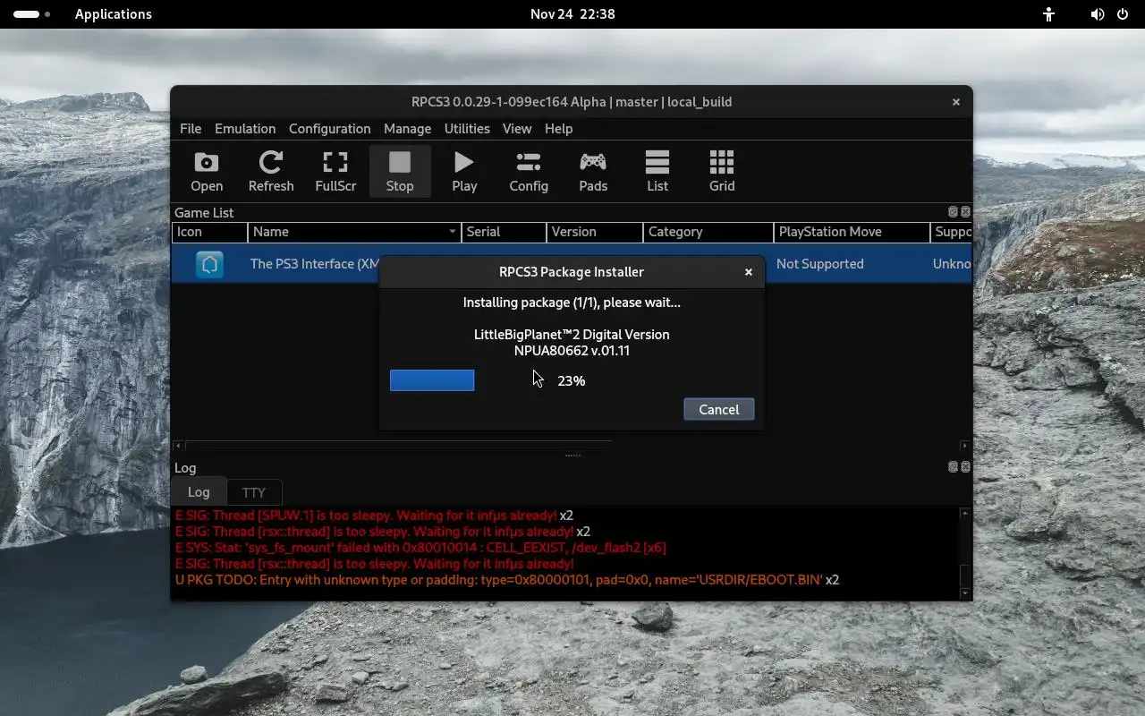Image resolution: width=1145 pixels, height=716 pixels.
Task: Sort by the Name column header
Action: (354, 232)
